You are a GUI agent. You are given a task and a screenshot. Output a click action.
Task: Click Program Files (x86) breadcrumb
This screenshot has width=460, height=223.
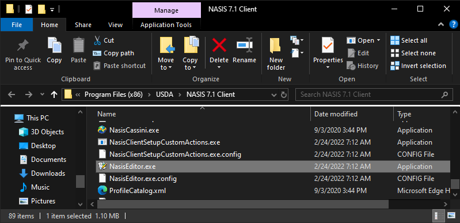point(113,95)
